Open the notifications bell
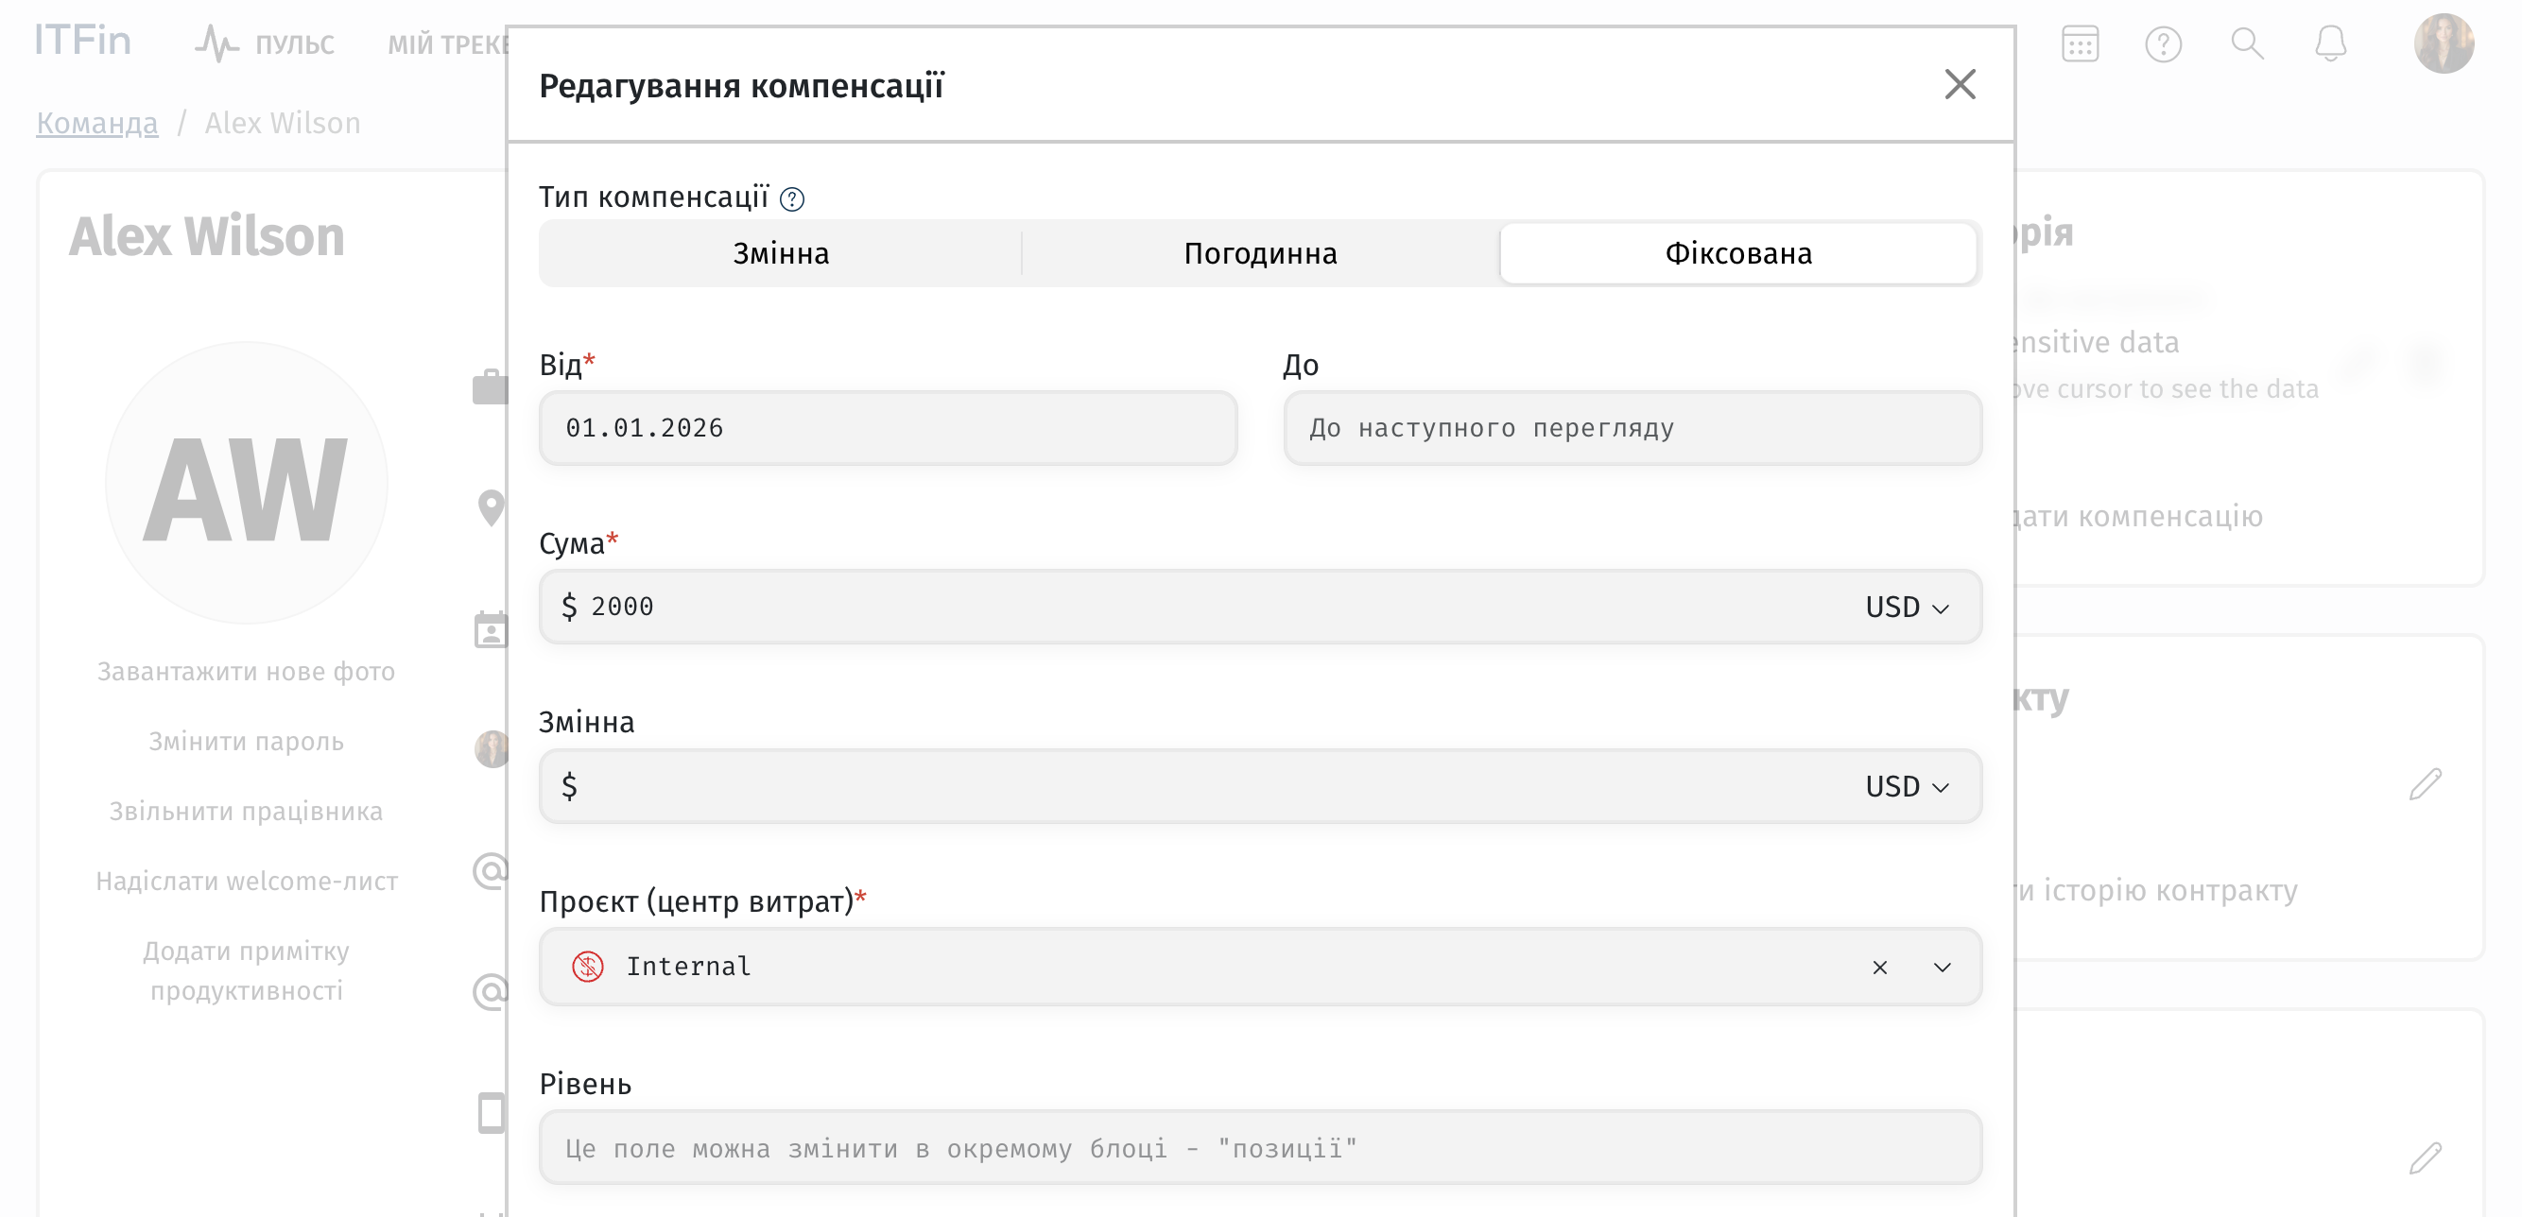The height and width of the screenshot is (1217, 2522). (2331, 44)
